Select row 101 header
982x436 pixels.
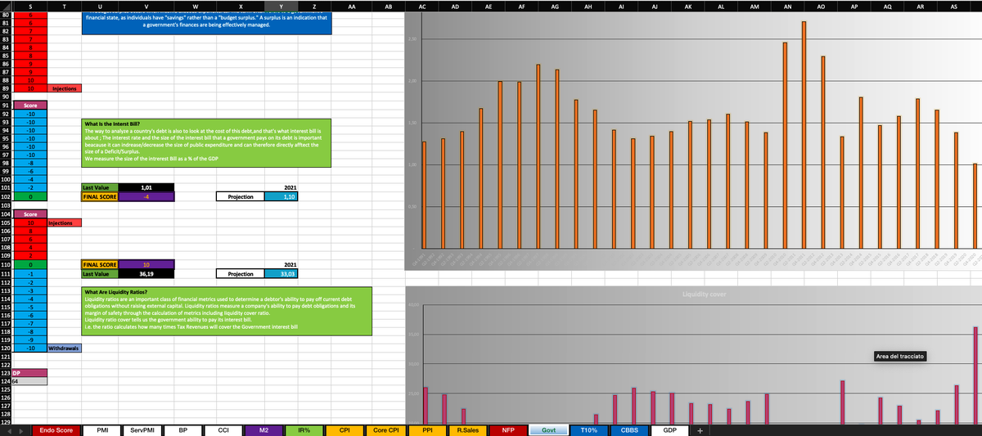point(6,188)
